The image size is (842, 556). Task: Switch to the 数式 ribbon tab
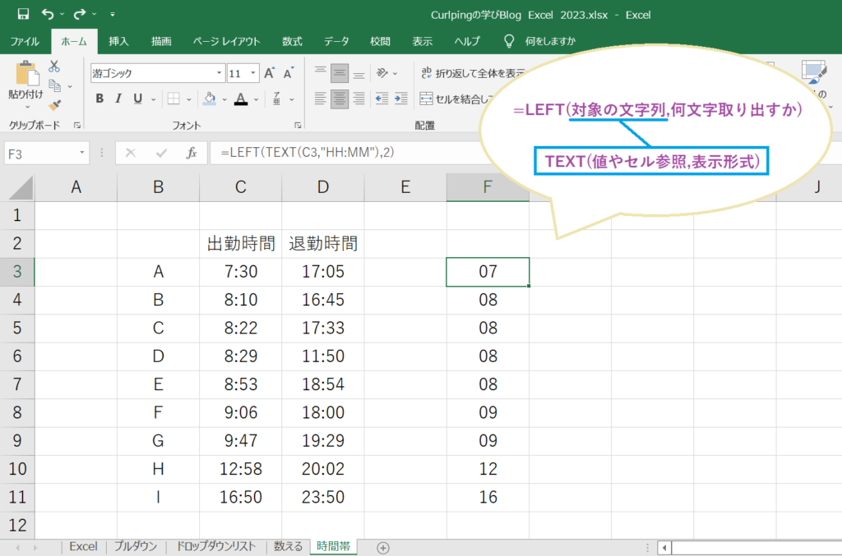point(292,41)
